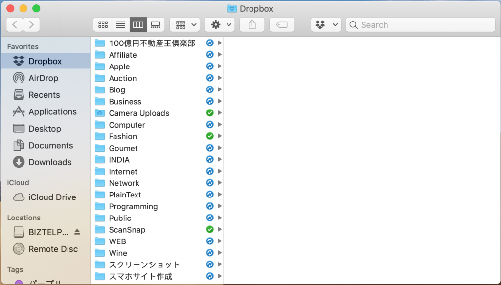Click the WEB folder icon
The image size is (501, 285).
(x=100, y=241)
